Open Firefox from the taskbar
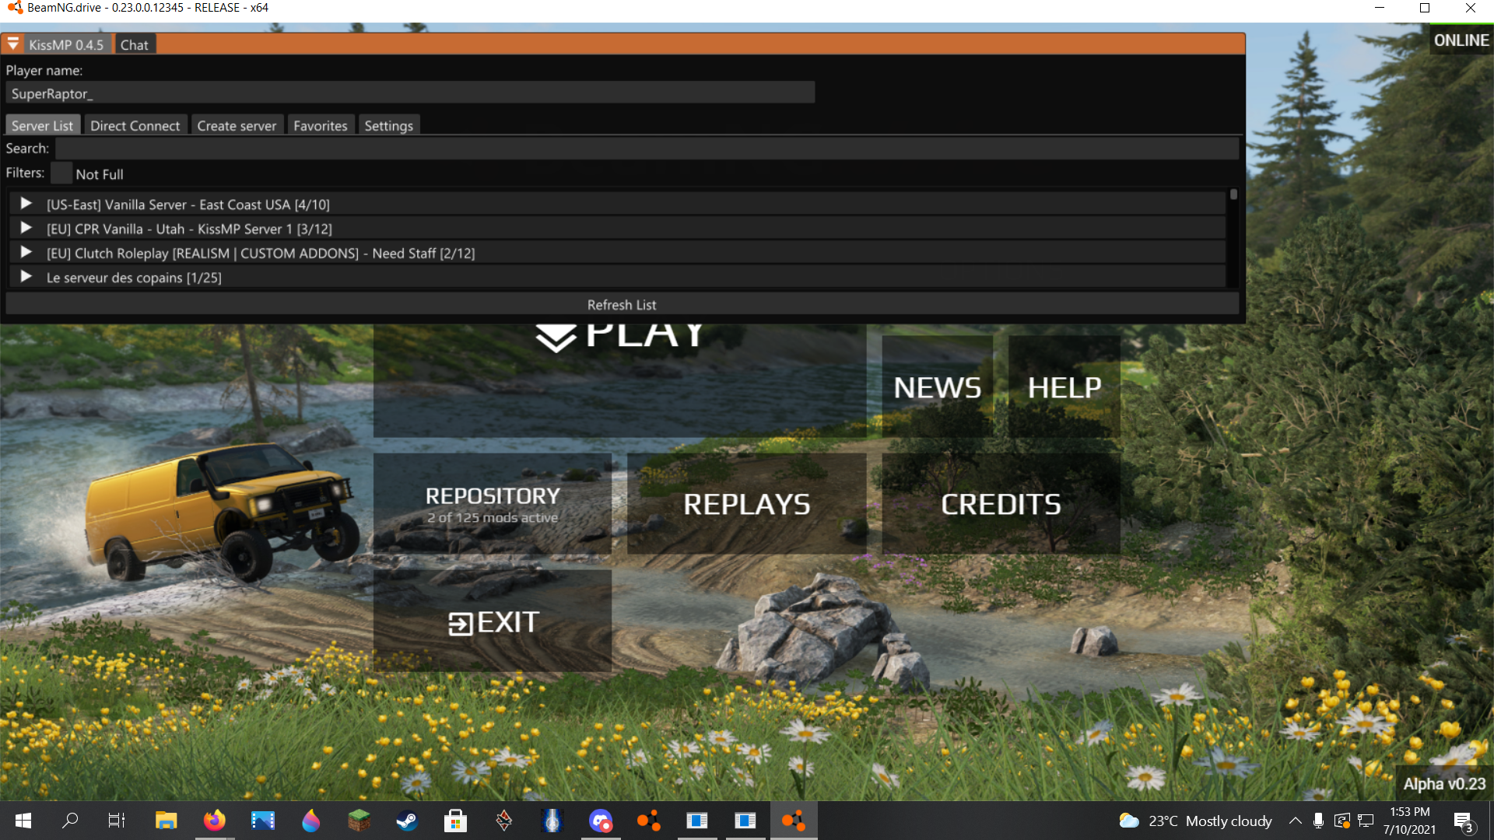This screenshot has width=1494, height=840. (214, 821)
